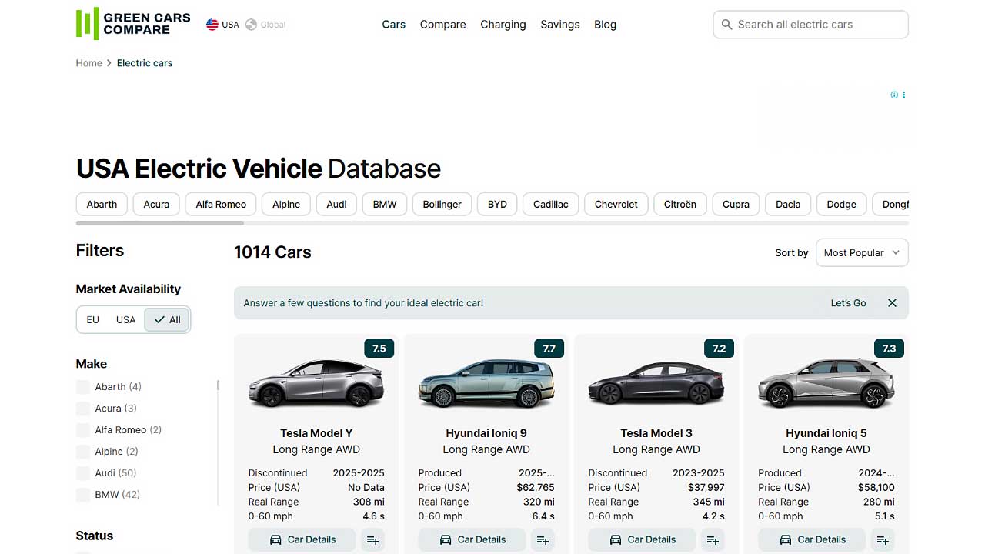
Task: Navigate to the Blog section
Action: tap(605, 24)
